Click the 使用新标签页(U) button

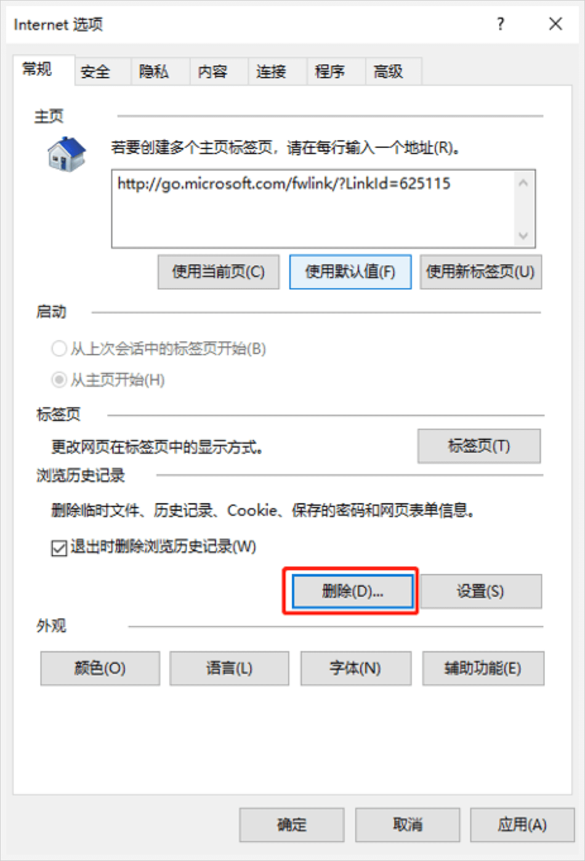click(x=481, y=272)
